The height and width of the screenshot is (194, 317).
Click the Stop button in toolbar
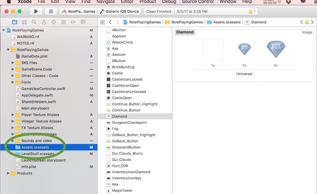51,11
